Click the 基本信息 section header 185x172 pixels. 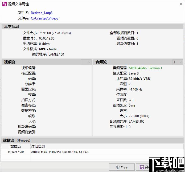coord(92,26)
